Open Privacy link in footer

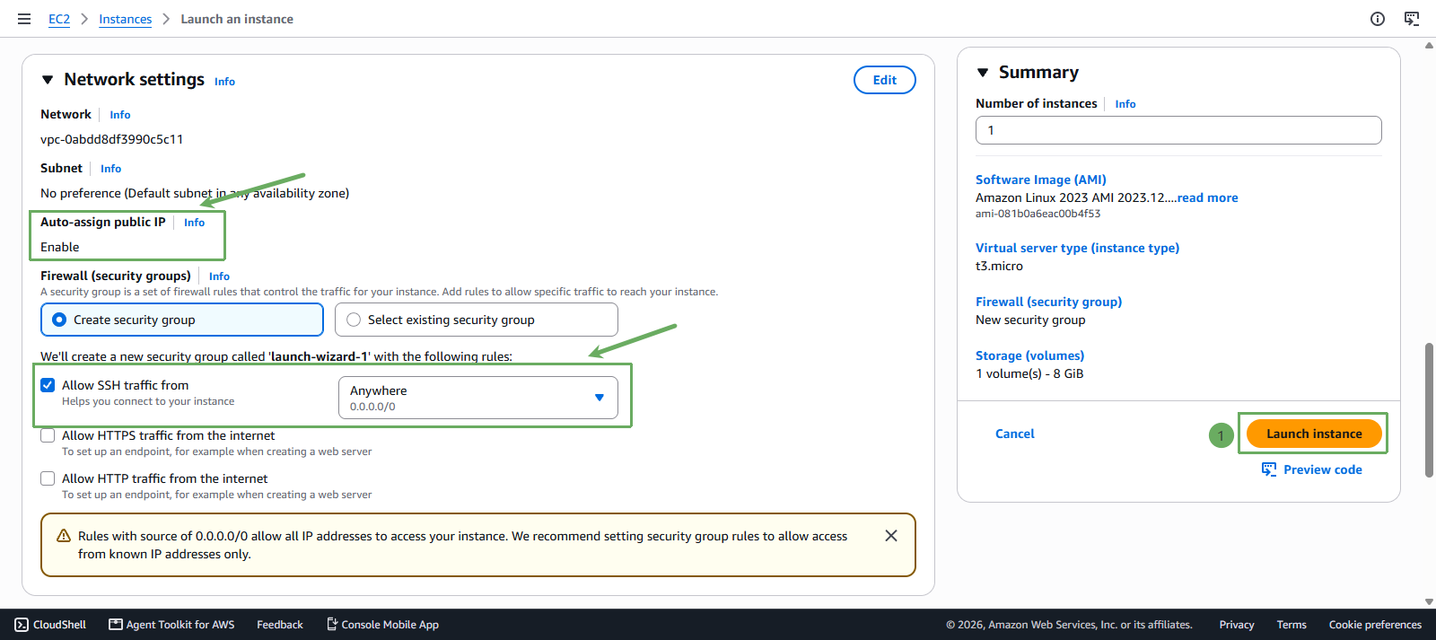click(1237, 625)
